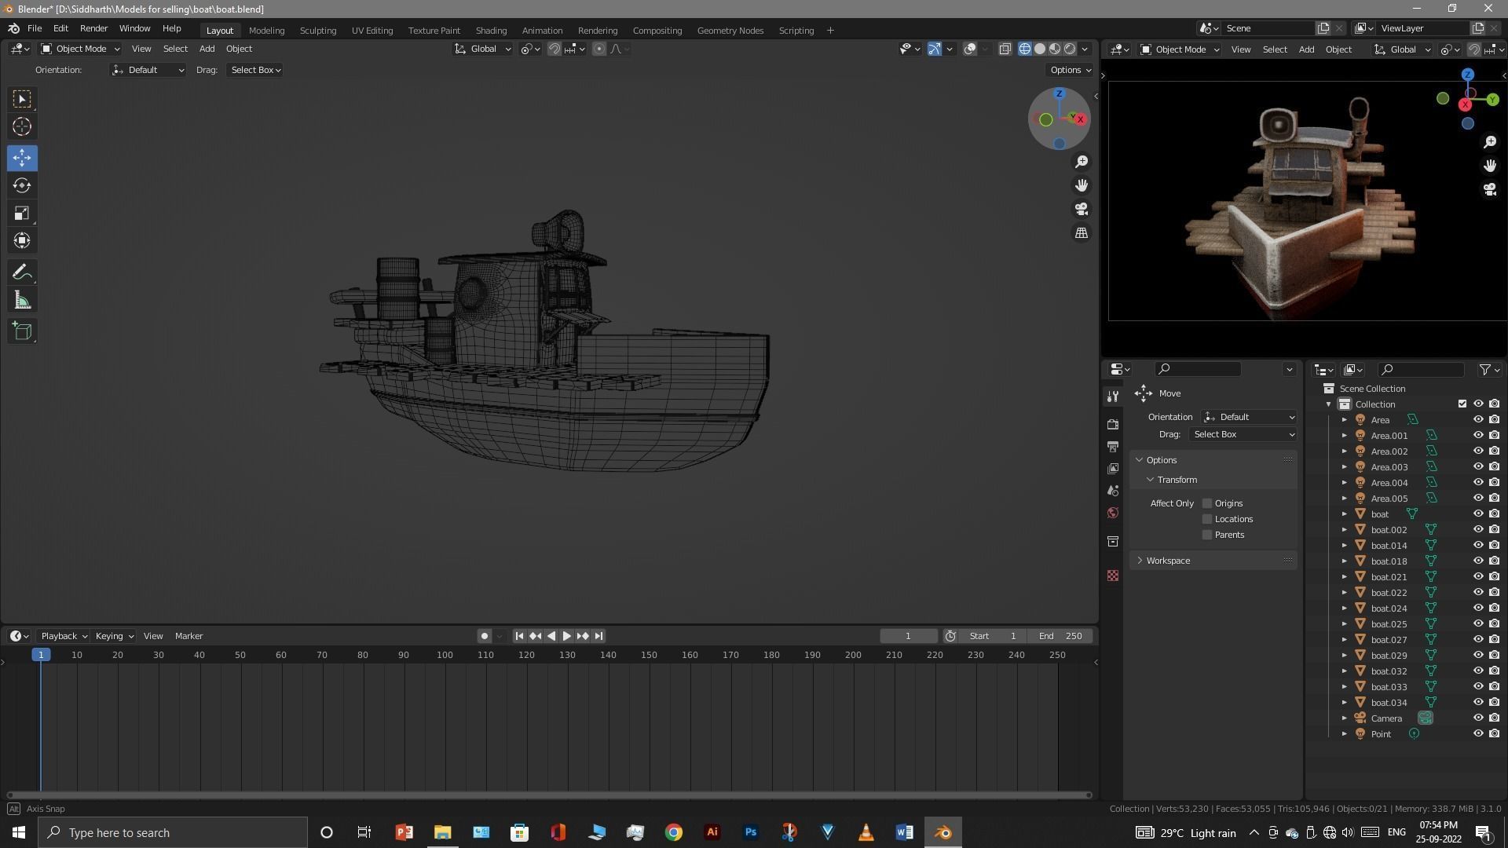Disable rendering for the Point light
The image size is (1508, 848).
point(1494,733)
